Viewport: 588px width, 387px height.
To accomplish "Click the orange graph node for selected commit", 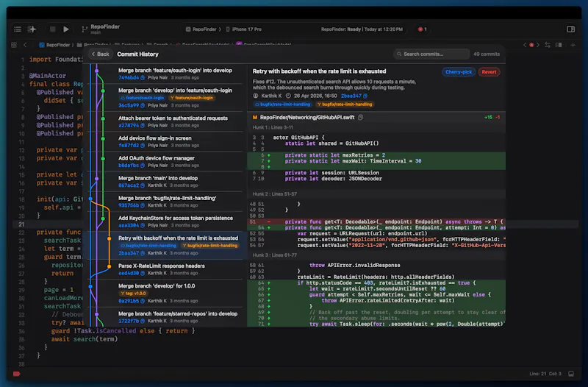I will coord(109,238).
